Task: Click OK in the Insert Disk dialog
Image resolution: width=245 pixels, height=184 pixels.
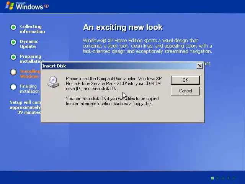Action: tap(185, 80)
